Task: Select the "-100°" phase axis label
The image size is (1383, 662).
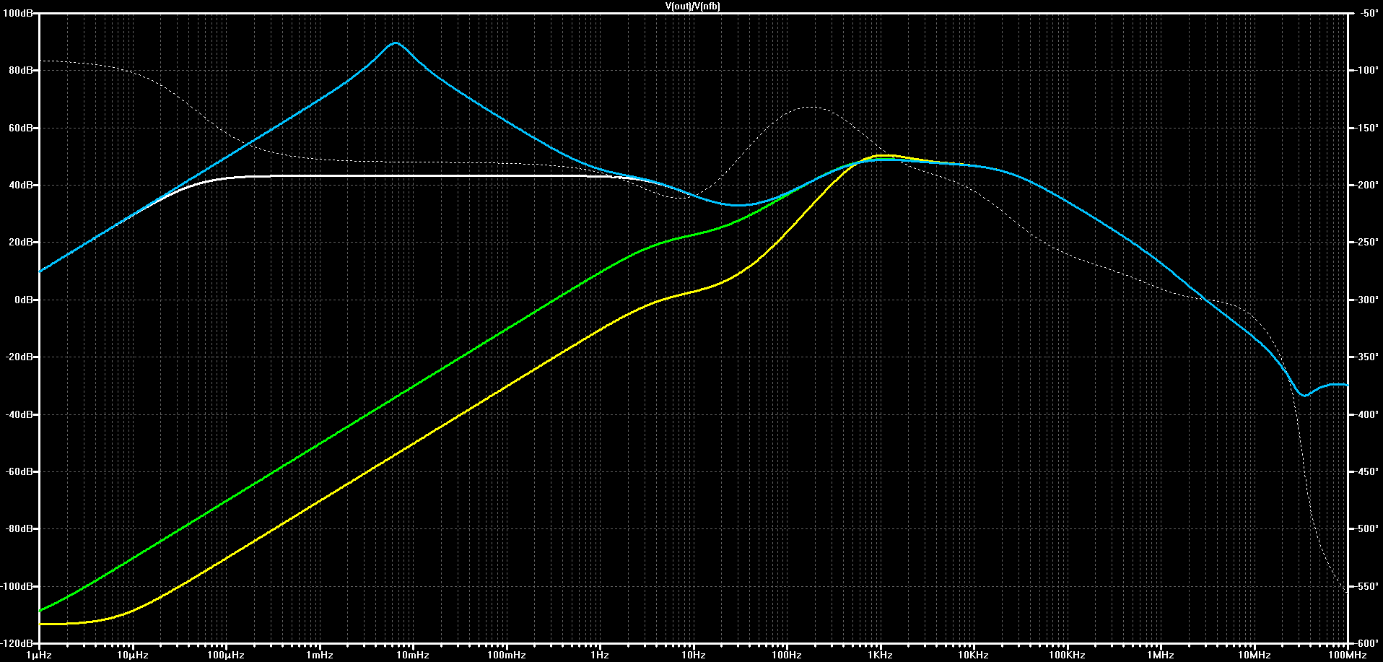Action: coord(1367,71)
